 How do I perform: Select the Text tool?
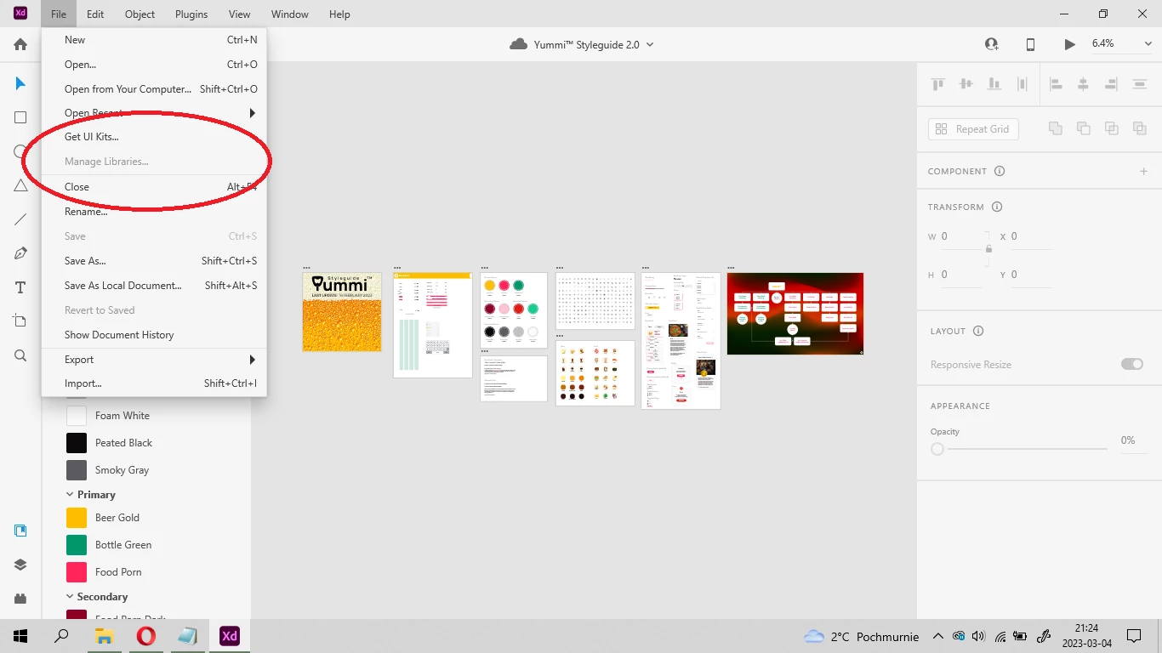tap(20, 287)
